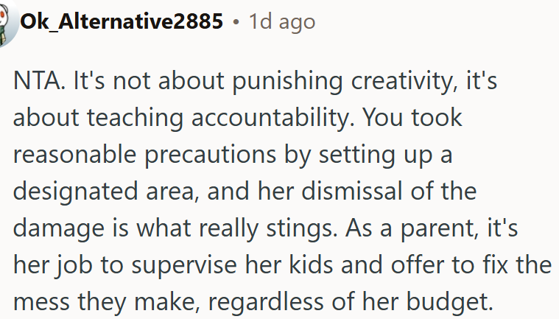The image size is (559, 319).
Task: Click the word 'reasonable' in the comment
Action: (75, 154)
